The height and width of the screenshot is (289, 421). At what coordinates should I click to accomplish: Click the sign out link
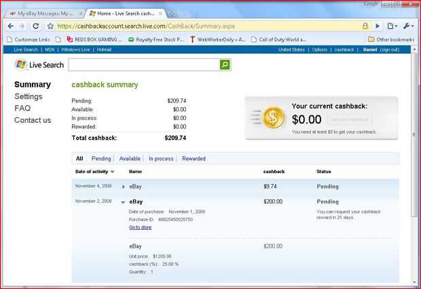(x=389, y=50)
